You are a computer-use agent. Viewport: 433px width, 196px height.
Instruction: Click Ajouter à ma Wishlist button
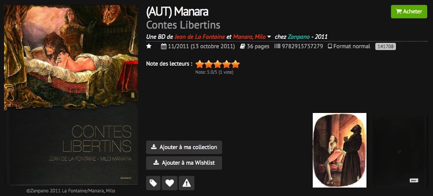tap(184, 163)
